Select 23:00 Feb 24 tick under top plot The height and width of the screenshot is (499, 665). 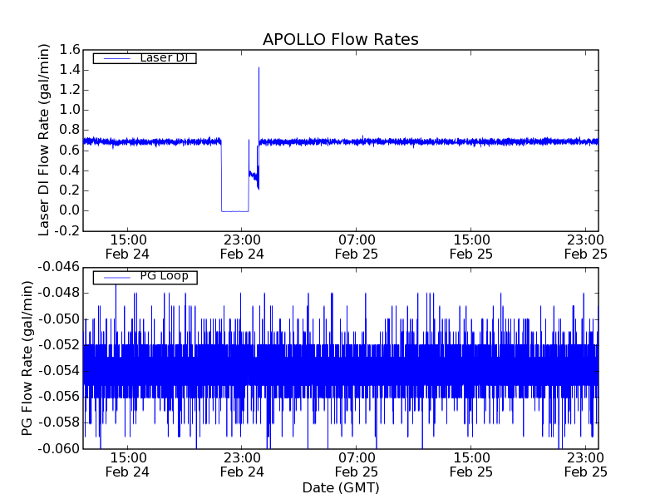point(242,247)
